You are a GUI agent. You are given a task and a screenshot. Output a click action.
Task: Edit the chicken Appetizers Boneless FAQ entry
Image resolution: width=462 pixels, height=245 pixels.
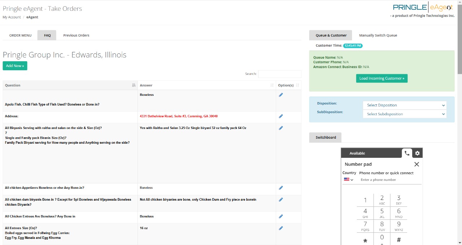click(x=281, y=188)
